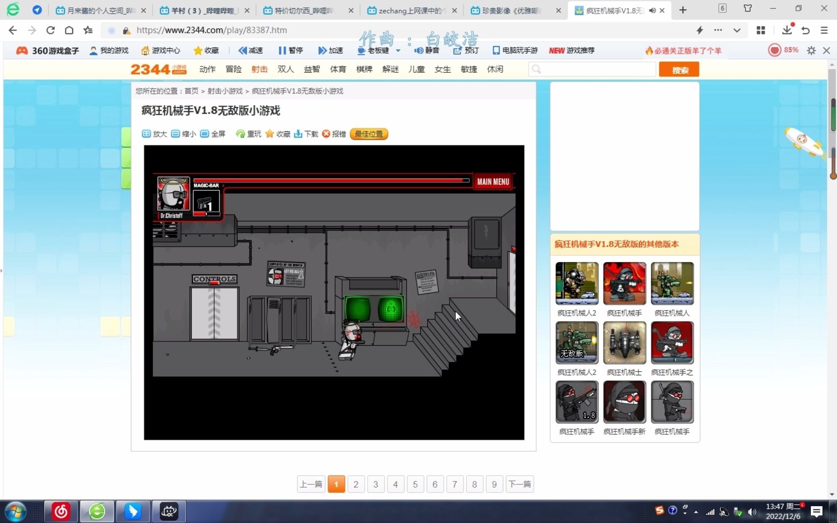Open Sogou input method tray icon
837x523 pixels.
coord(659,510)
